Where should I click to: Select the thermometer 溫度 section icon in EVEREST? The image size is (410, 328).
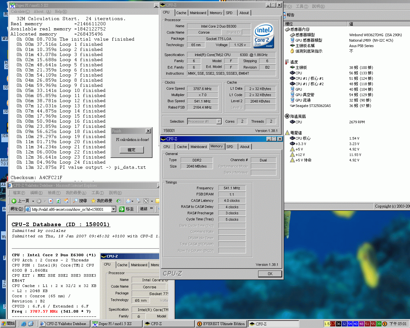[x=287, y=62]
